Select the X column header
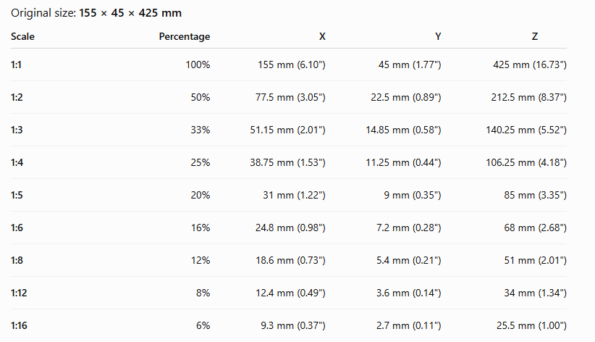 tap(322, 36)
